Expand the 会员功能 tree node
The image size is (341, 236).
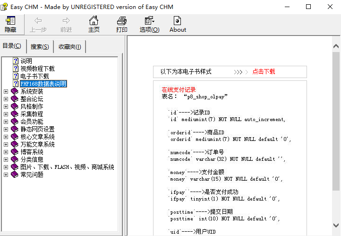pos(6,122)
